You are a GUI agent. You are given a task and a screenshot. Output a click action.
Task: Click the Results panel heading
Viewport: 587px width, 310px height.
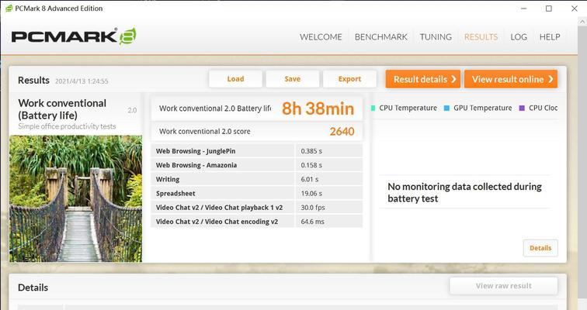[x=33, y=81]
